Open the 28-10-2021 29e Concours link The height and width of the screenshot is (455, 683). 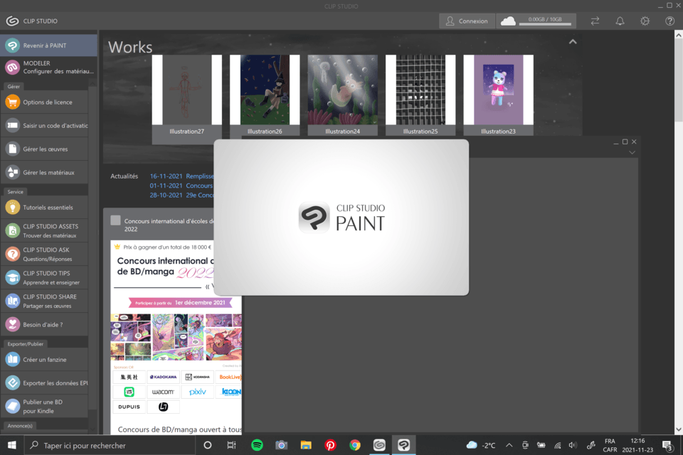pyautogui.click(x=181, y=195)
